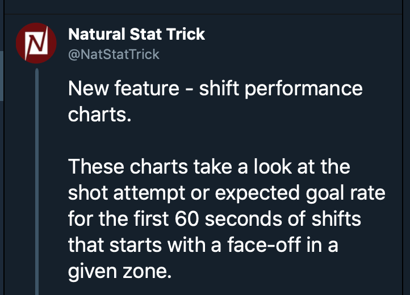Click the 'These charts take a look' line
The width and height of the screenshot is (410, 295).
(x=209, y=167)
